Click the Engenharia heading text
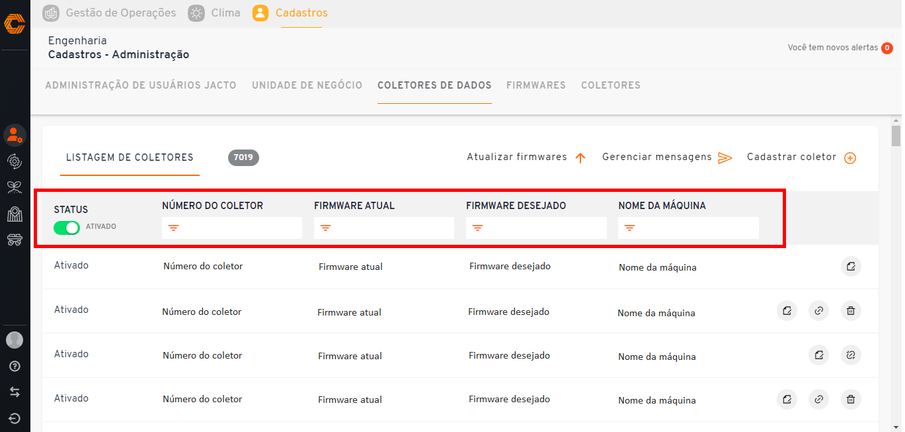Image resolution: width=905 pixels, height=432 pixels. (77, 41)
